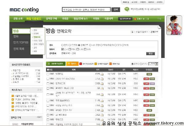Select 인기 TOP100 in the left sidebar
Image resolution: width=184 pixels, height=126 pixels.
[x=21, y=43]
